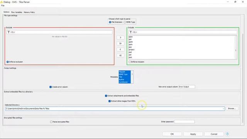Switch to the Options tab
The width and height of the screenshot is (247, 139).
[x=7, y=12]
